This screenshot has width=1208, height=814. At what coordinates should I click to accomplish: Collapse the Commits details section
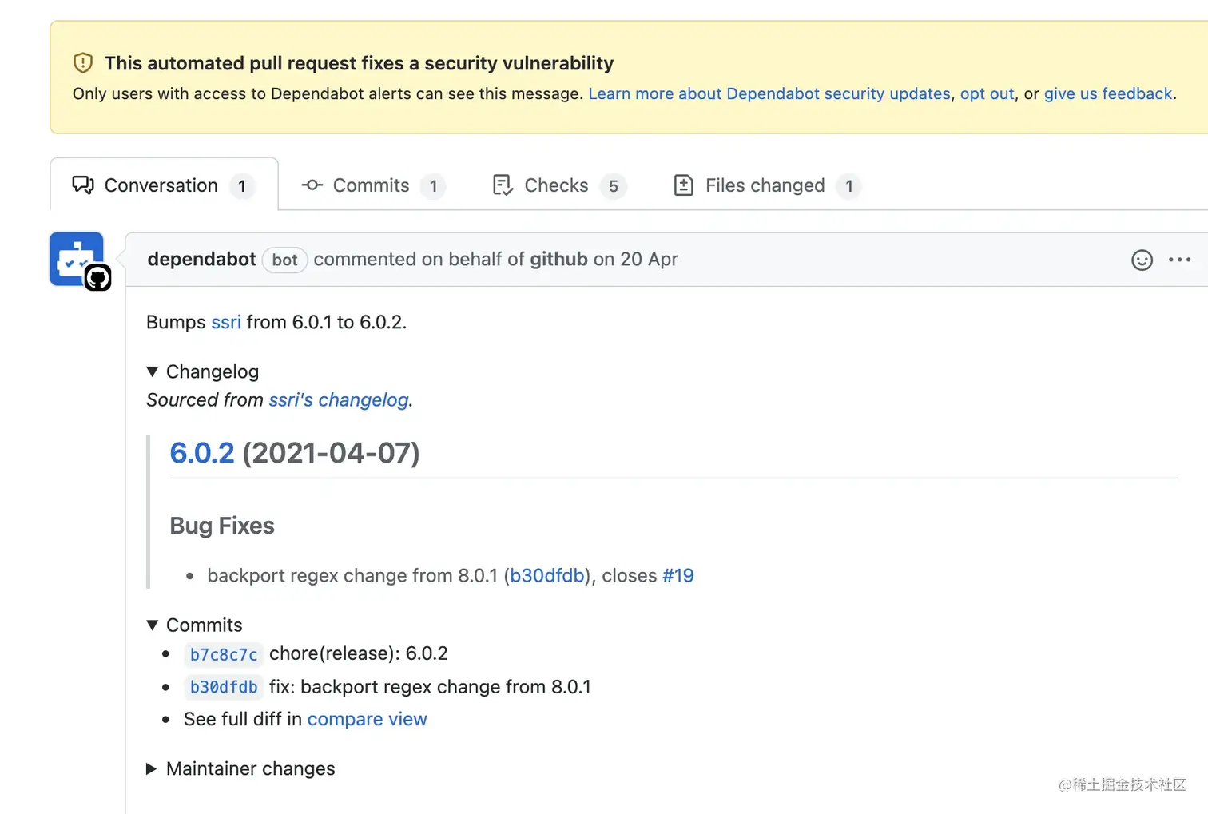(x=153, y=625)
